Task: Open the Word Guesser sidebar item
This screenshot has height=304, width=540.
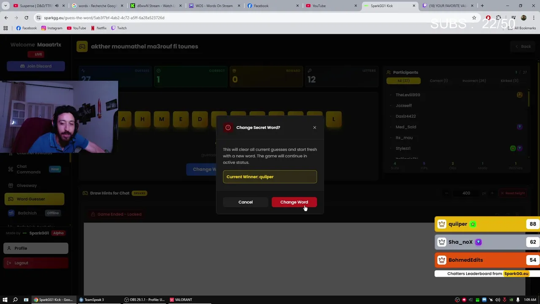Action: point(35,199)
